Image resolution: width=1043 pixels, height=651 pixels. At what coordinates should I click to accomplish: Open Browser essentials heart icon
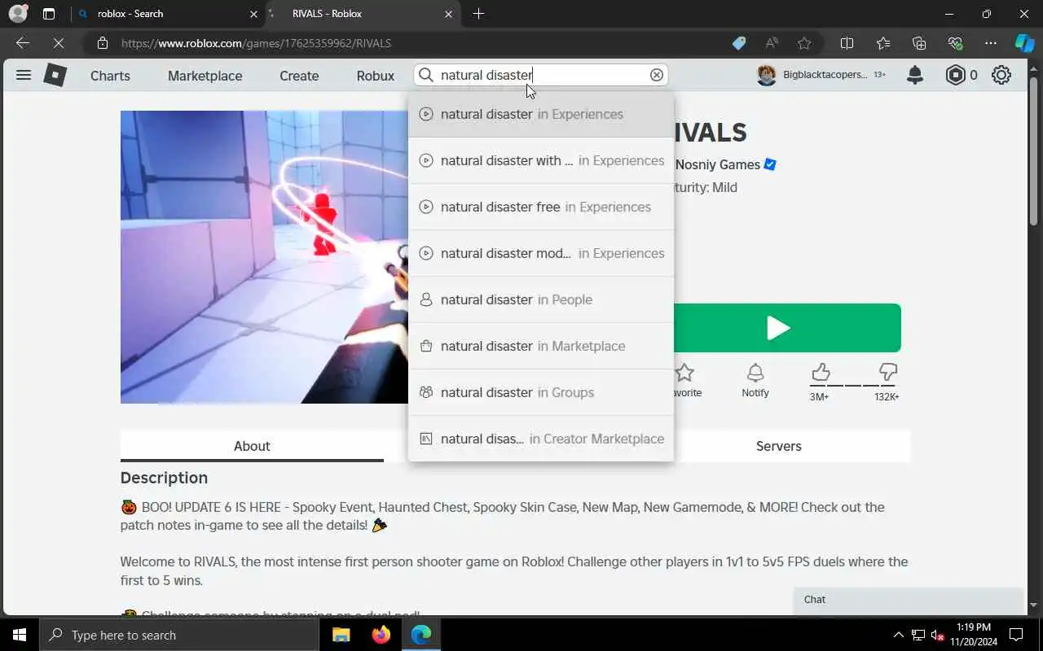955,43
